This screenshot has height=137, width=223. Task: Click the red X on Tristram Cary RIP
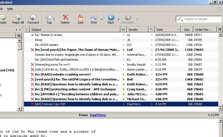(32, 104)
